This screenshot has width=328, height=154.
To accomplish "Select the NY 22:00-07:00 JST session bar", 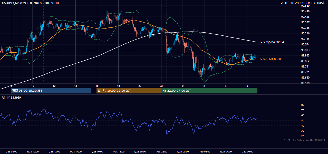I will 209,91.
